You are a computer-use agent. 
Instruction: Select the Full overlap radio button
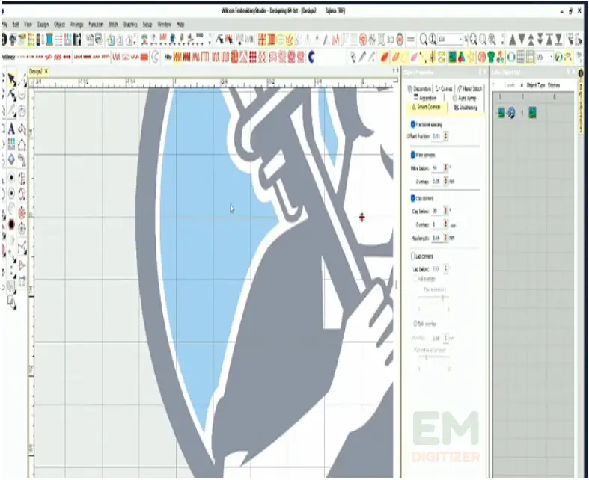[x=415, y=279]
